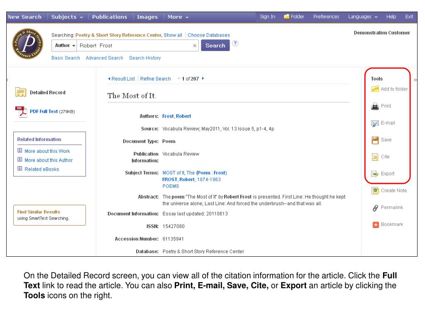Open Help in the top bar
425x319 pixels.
[x=391, y=17]
